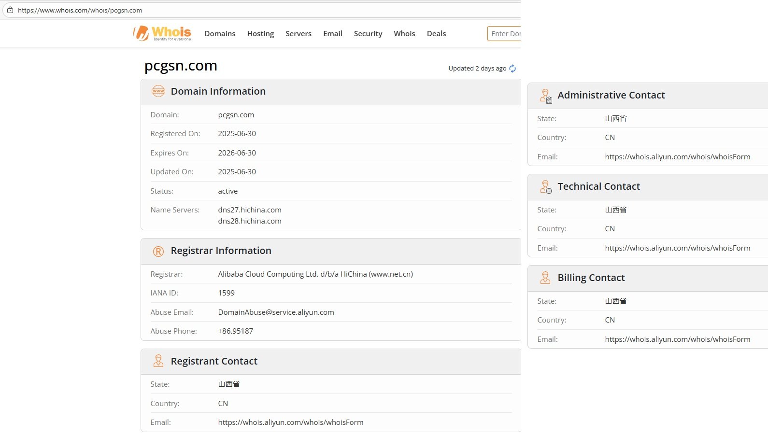Open the Domains menu

click(220, 34)
